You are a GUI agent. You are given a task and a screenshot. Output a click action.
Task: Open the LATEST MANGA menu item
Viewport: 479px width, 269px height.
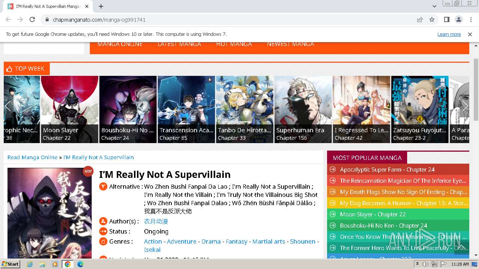coord(179,44)
